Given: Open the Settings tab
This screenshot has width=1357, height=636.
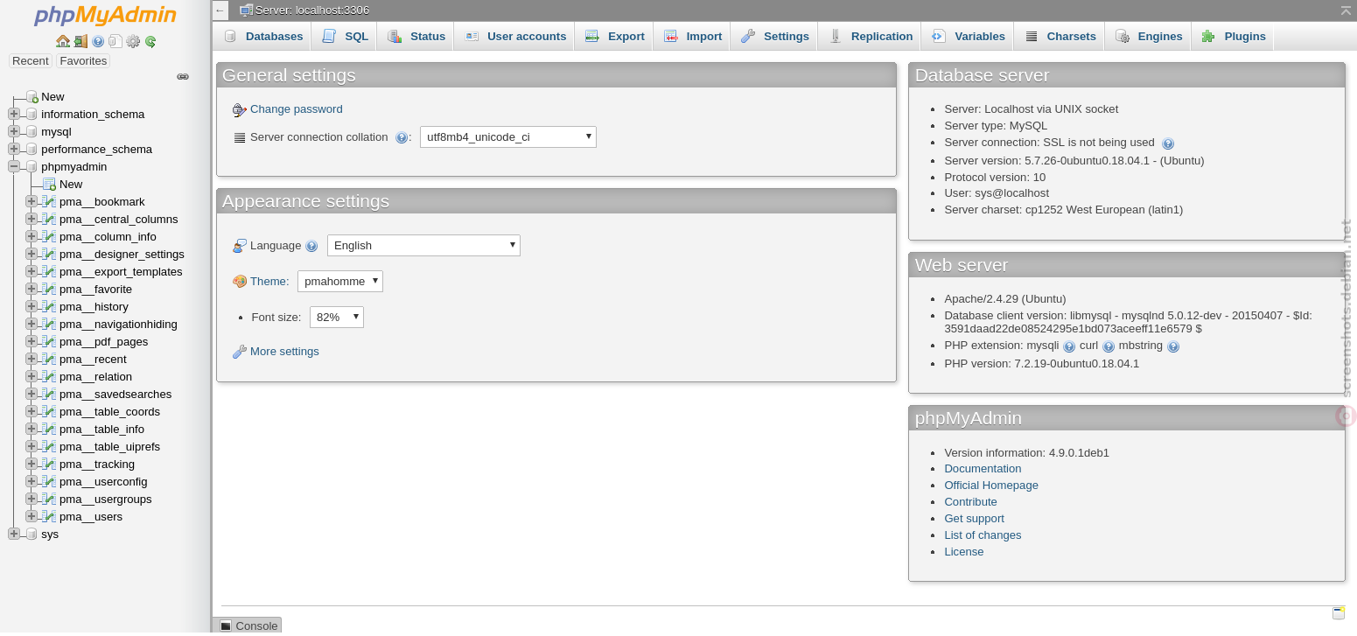Looking at the screenshot, I should tap(775, 36).
